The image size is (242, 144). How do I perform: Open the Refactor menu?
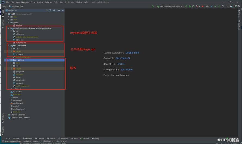(x=48, y=2)
